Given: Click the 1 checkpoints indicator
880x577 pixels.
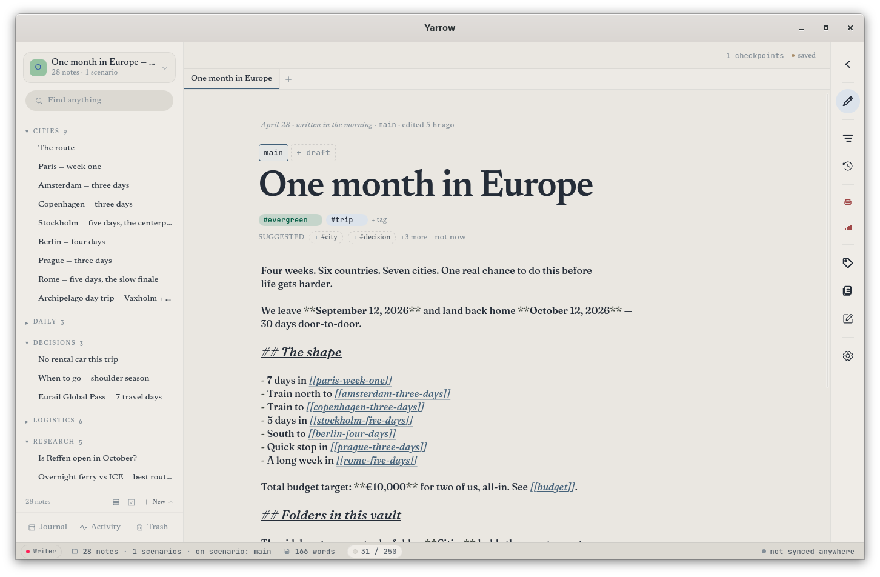Looking at the screenshot, I should (755, 56).
